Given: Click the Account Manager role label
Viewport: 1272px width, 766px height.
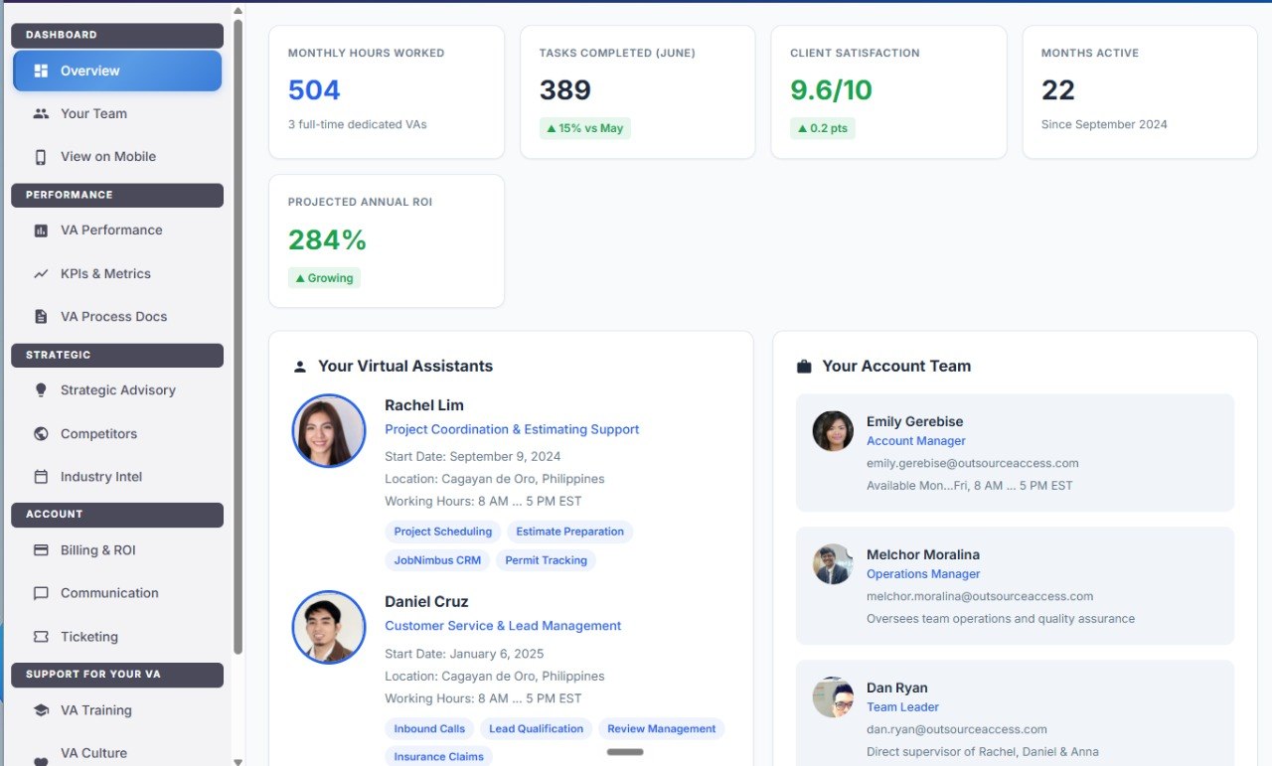Looking at the screenshot, I should (916, 441).
